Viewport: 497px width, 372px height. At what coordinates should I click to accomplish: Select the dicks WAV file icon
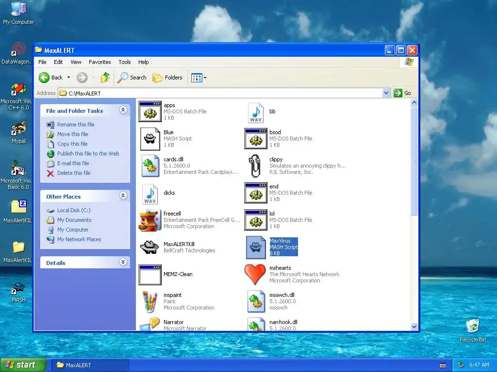pyautogui.click(x=150, y=194)
